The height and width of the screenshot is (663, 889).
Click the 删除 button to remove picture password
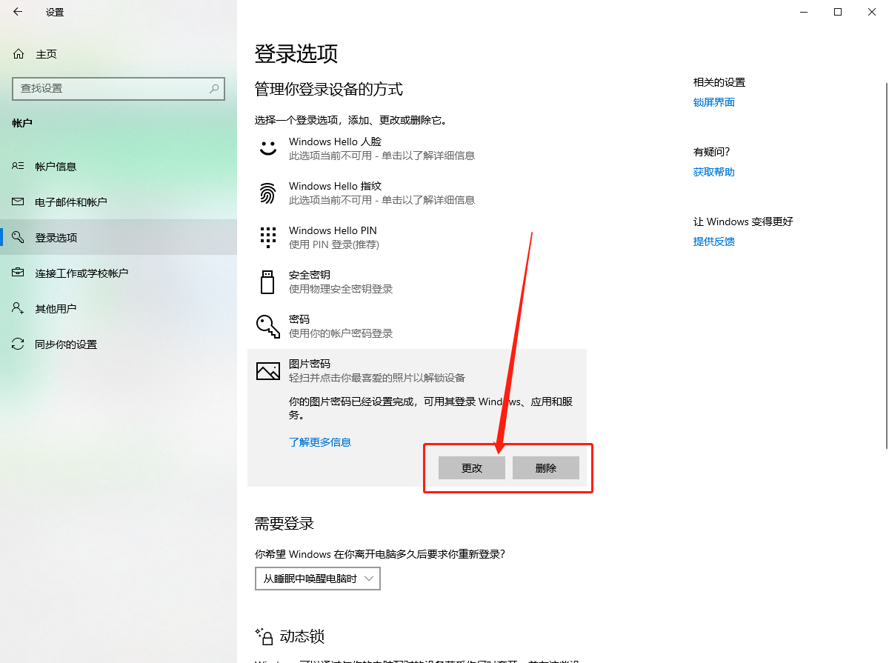point(546,467)
